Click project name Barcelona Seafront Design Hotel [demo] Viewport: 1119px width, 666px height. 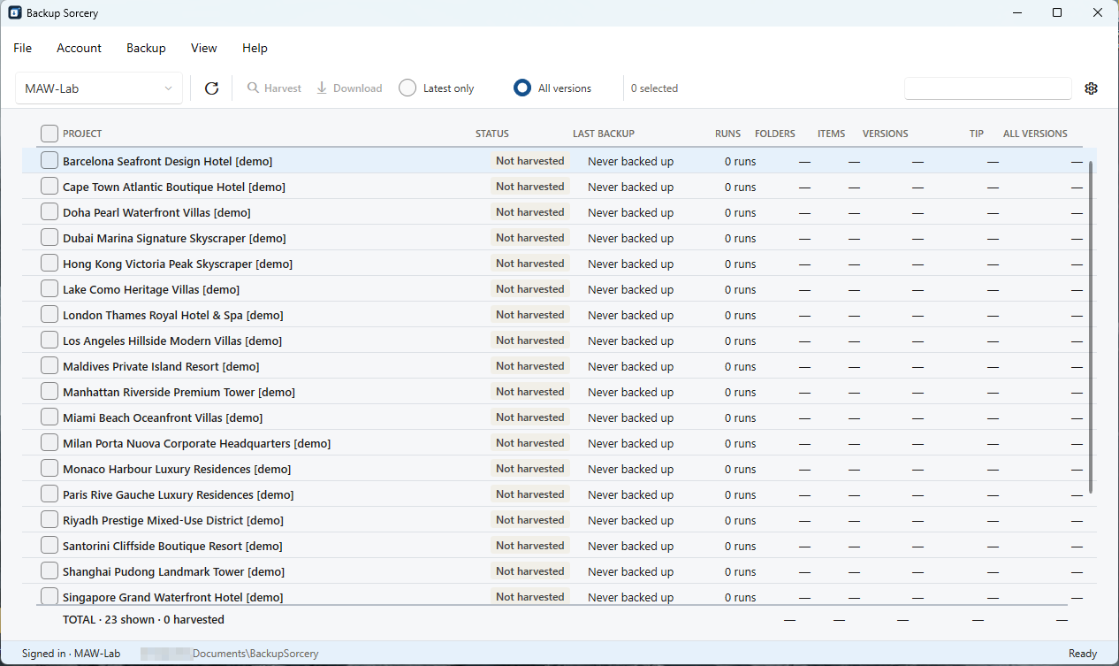point(168,161)
